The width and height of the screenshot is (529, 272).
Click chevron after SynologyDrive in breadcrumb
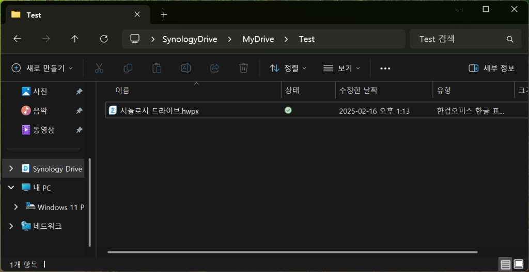point(230,39)
